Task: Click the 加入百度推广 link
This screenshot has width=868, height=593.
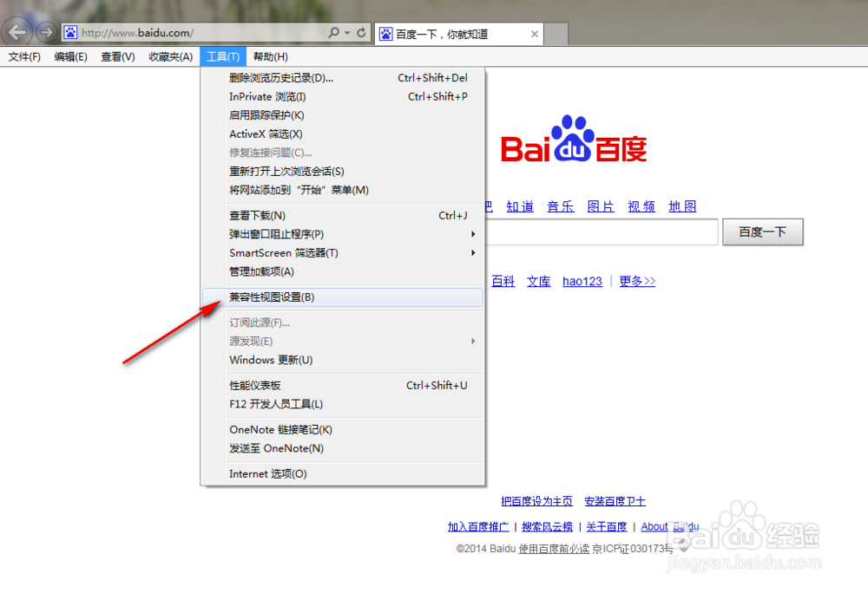Action: click(478, 527)
